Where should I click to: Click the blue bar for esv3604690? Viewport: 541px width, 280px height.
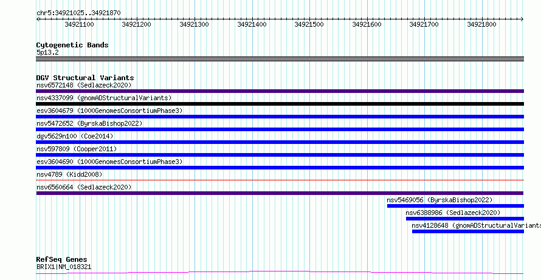coord(280,168)
